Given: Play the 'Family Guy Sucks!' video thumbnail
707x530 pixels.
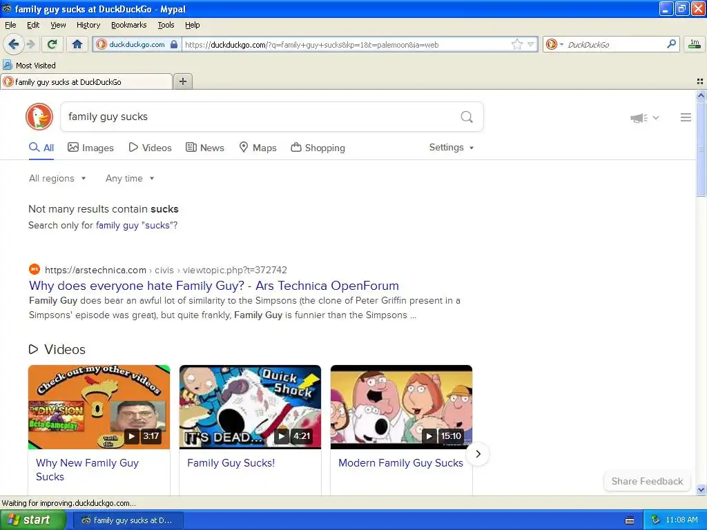Looking at the screenshot, I should pos(250,407).
